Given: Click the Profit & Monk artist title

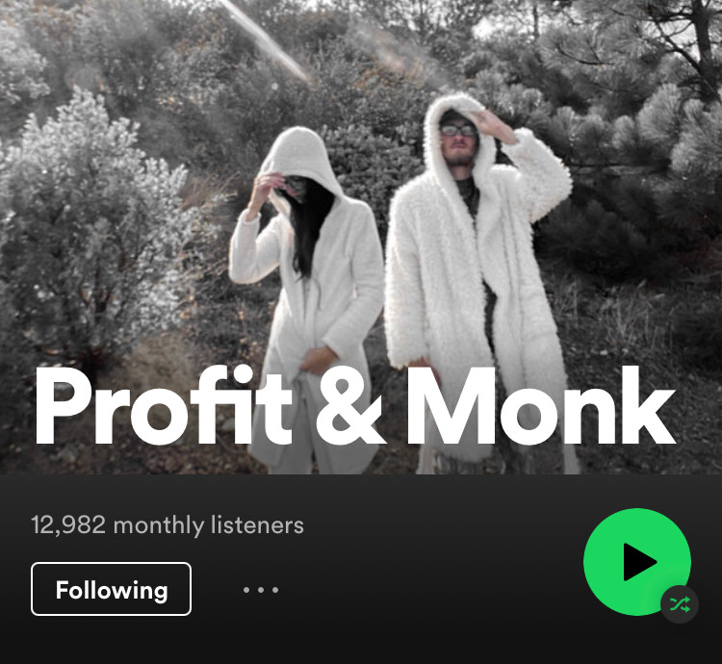Looking at the screenshot, I should 355,407.
